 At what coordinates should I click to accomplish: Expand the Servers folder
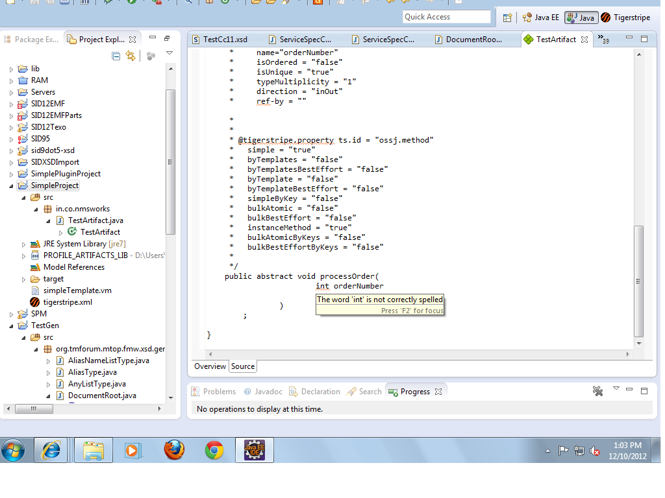(12, 92)
